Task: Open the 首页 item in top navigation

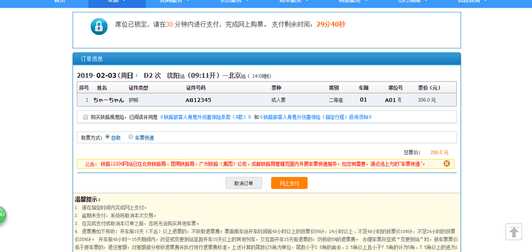Action: pos(59,2)
